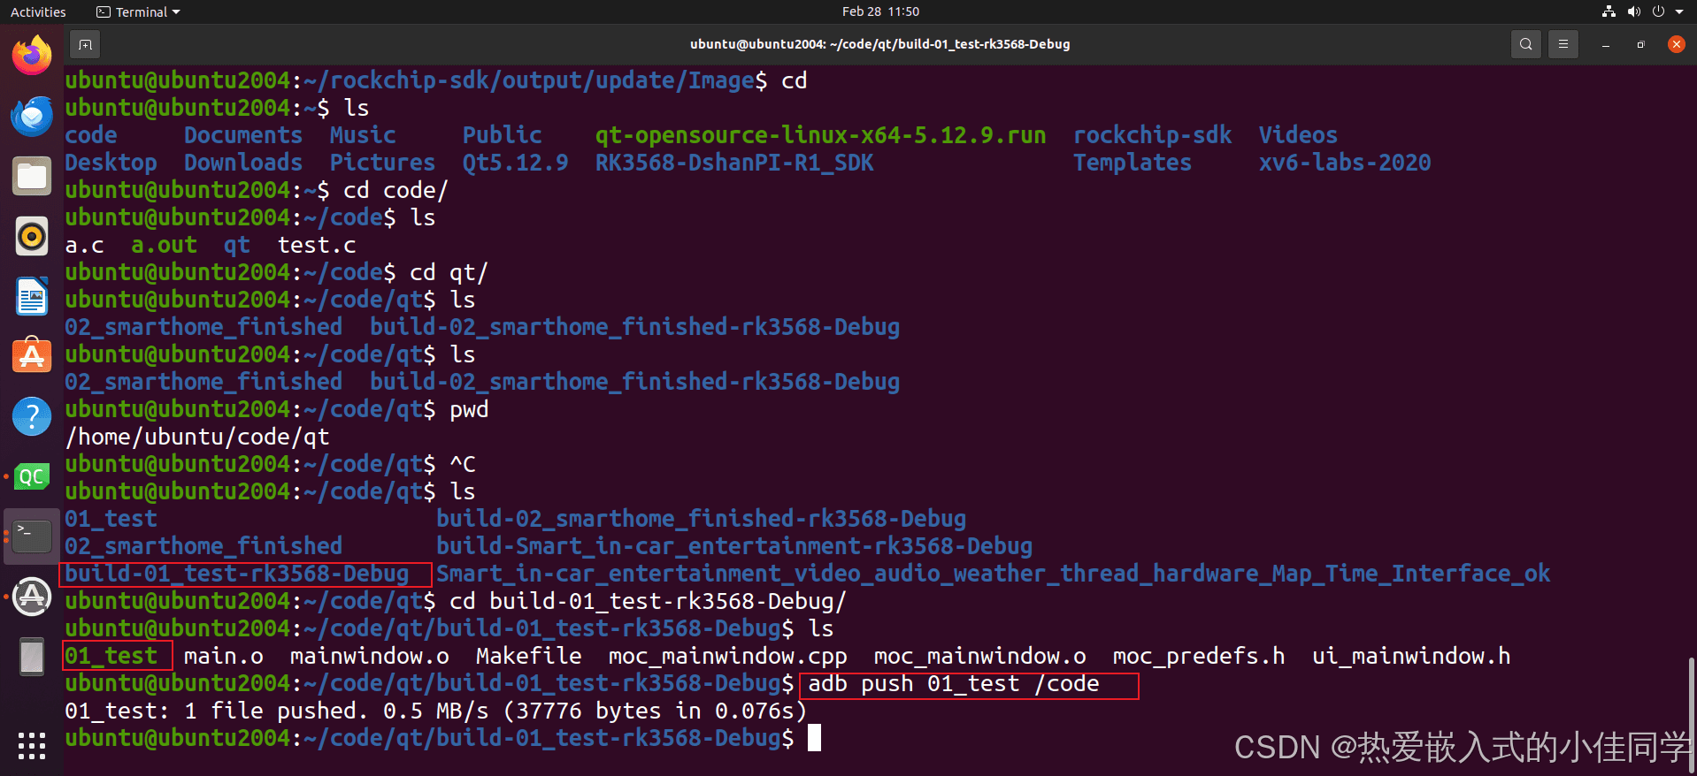Viewport: 1697px width, 776px height.
Task: Launch LibreOffice Writer from the dock
Action: click(x=32, y=296)
